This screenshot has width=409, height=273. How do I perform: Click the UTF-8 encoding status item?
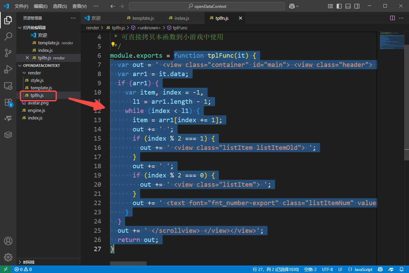click(x=327, y=269)
